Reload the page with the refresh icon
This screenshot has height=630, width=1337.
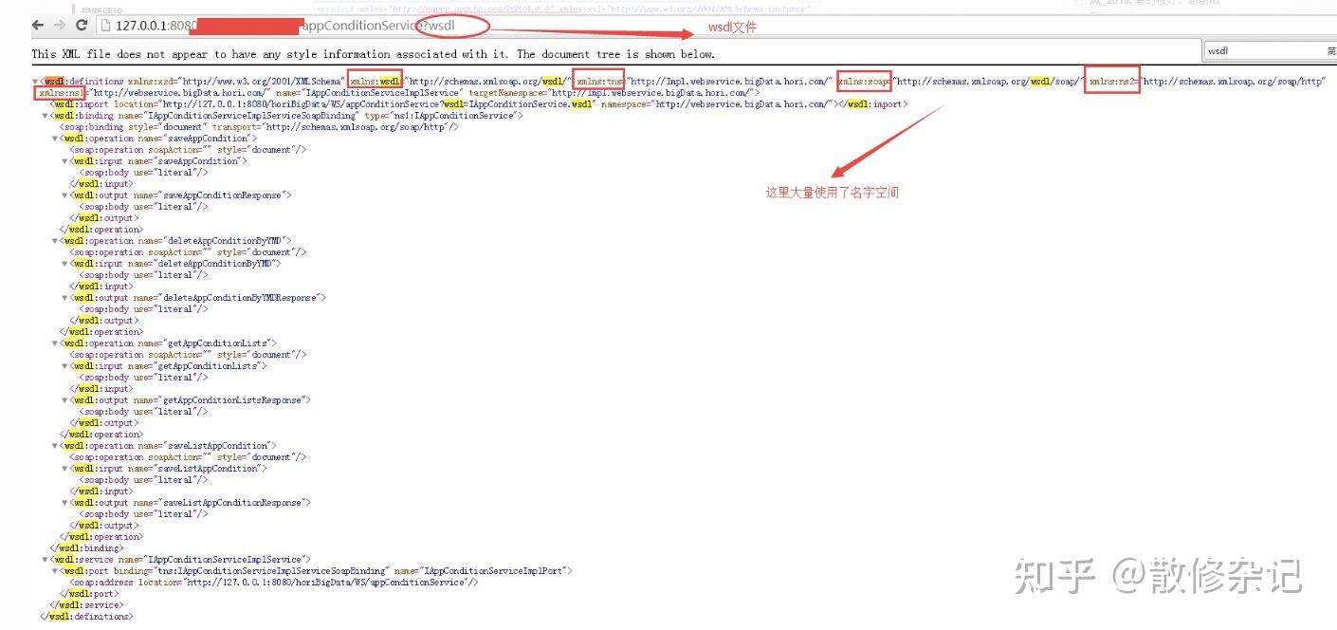pyautogui.click(x=82, y=26)
